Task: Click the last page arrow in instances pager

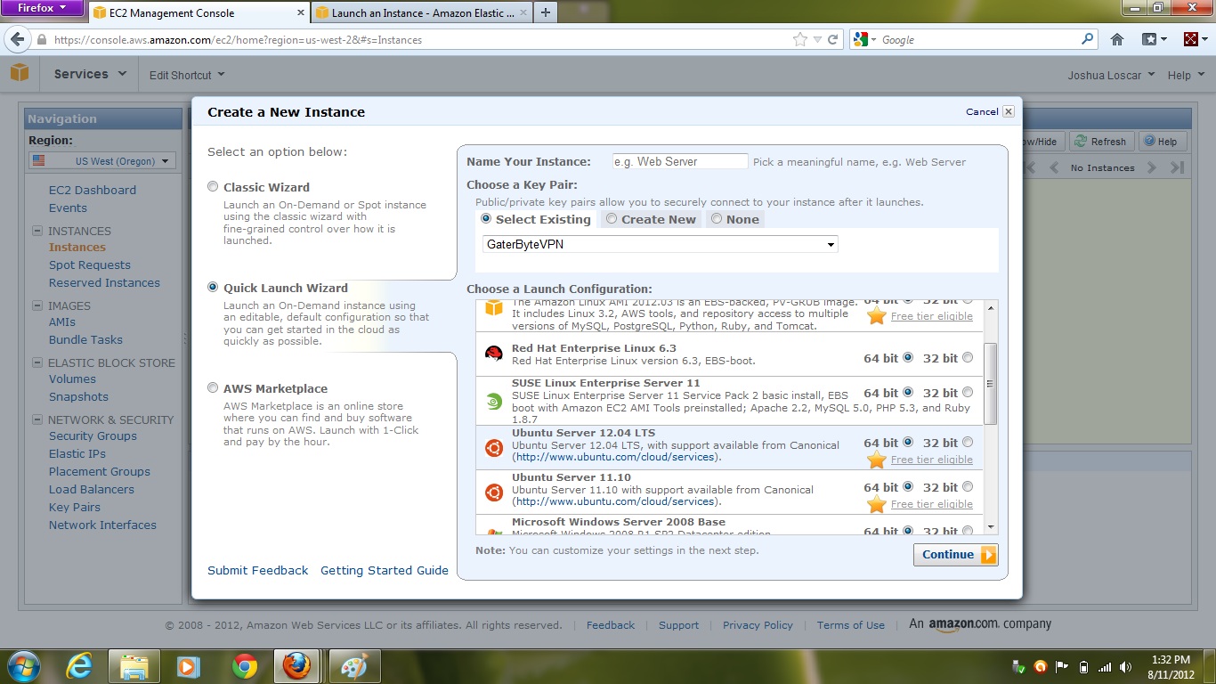Action: tap(1177, 167)
